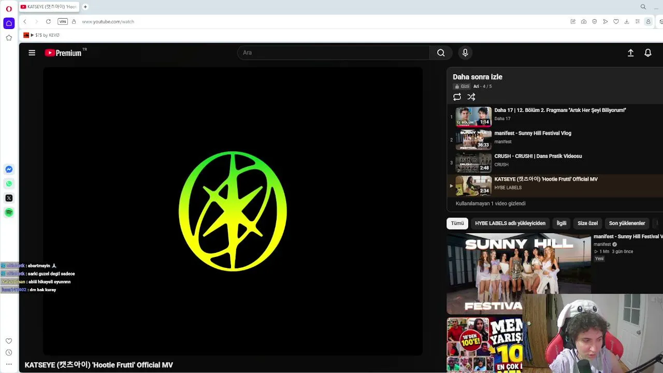Select the 'İlgili' filter chip
Viewport: 663px width, 373px height.
(561, 223)
